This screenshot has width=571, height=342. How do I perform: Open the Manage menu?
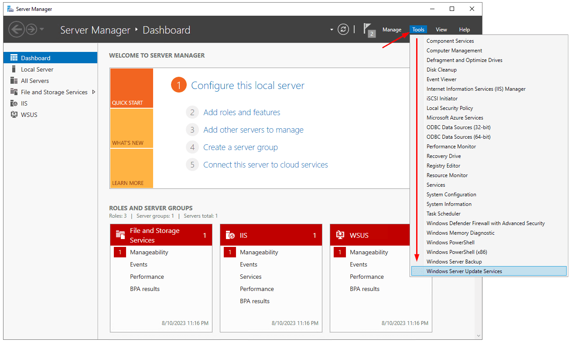click(392, 30)
